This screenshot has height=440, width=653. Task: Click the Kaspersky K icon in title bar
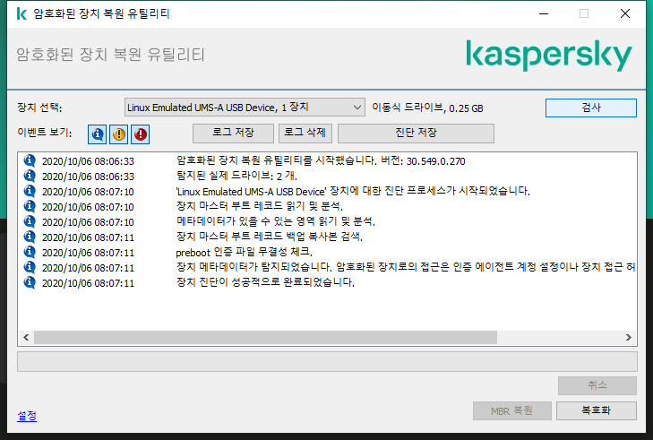point(21,13)
